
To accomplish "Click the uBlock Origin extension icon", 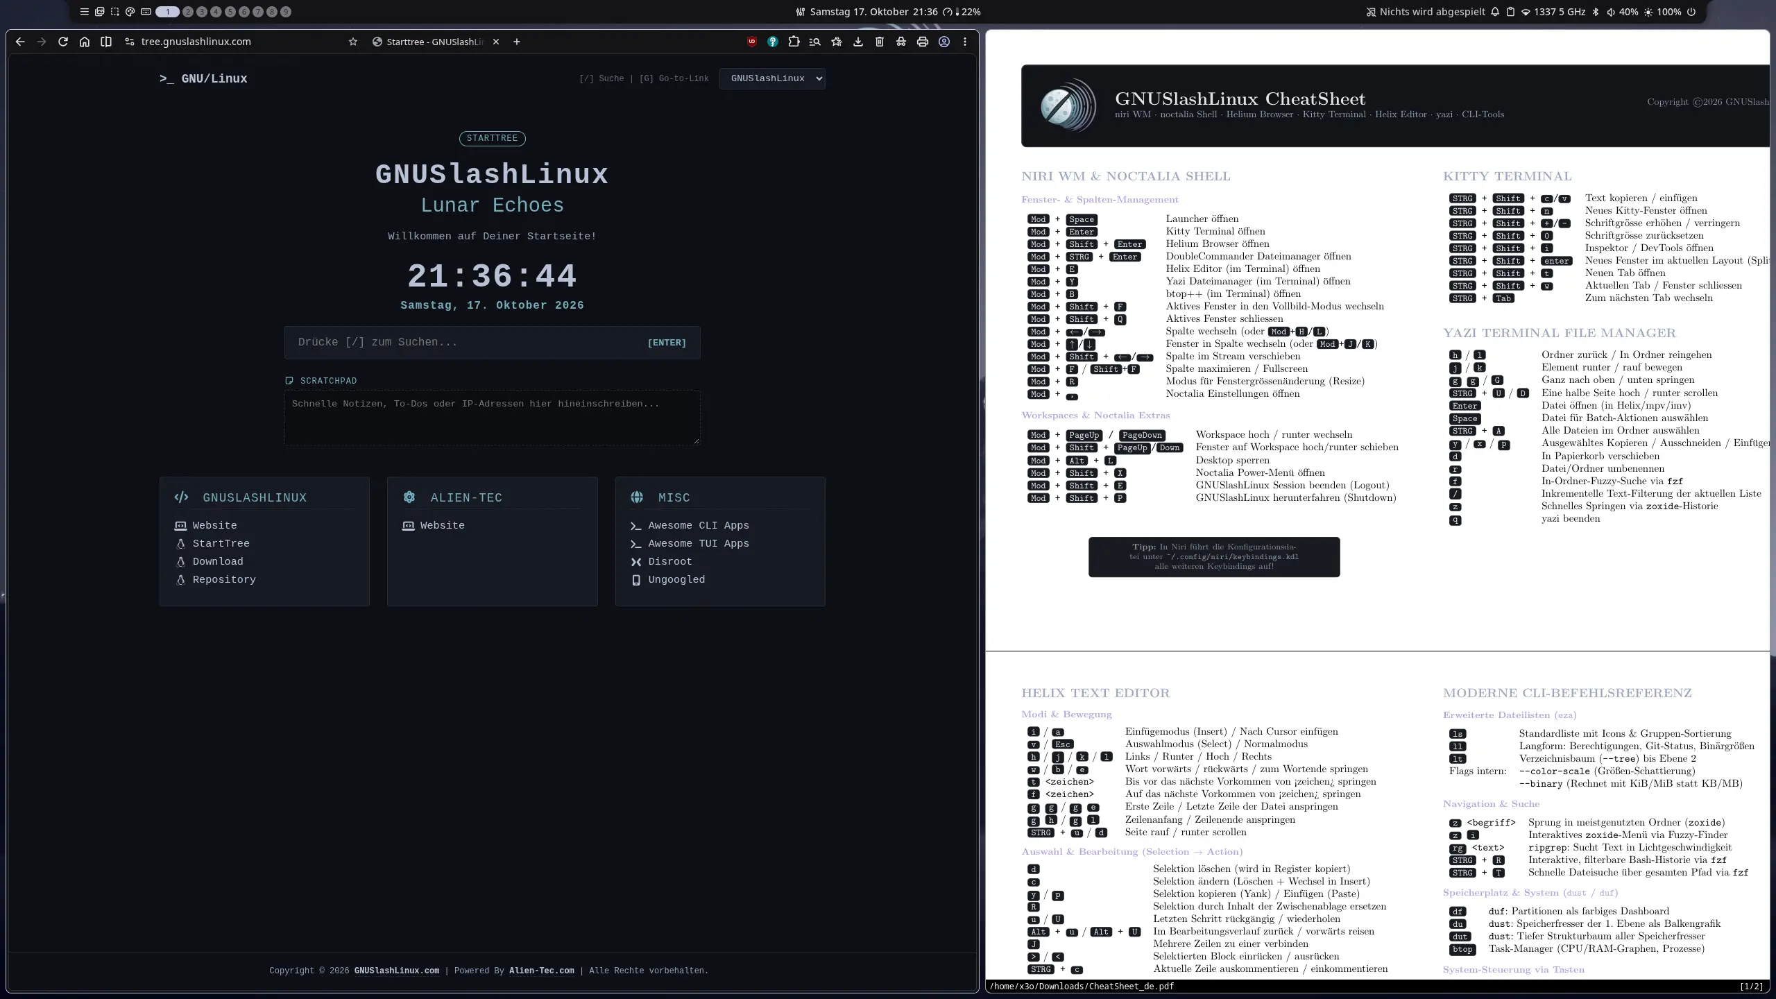I will [751, 42].
